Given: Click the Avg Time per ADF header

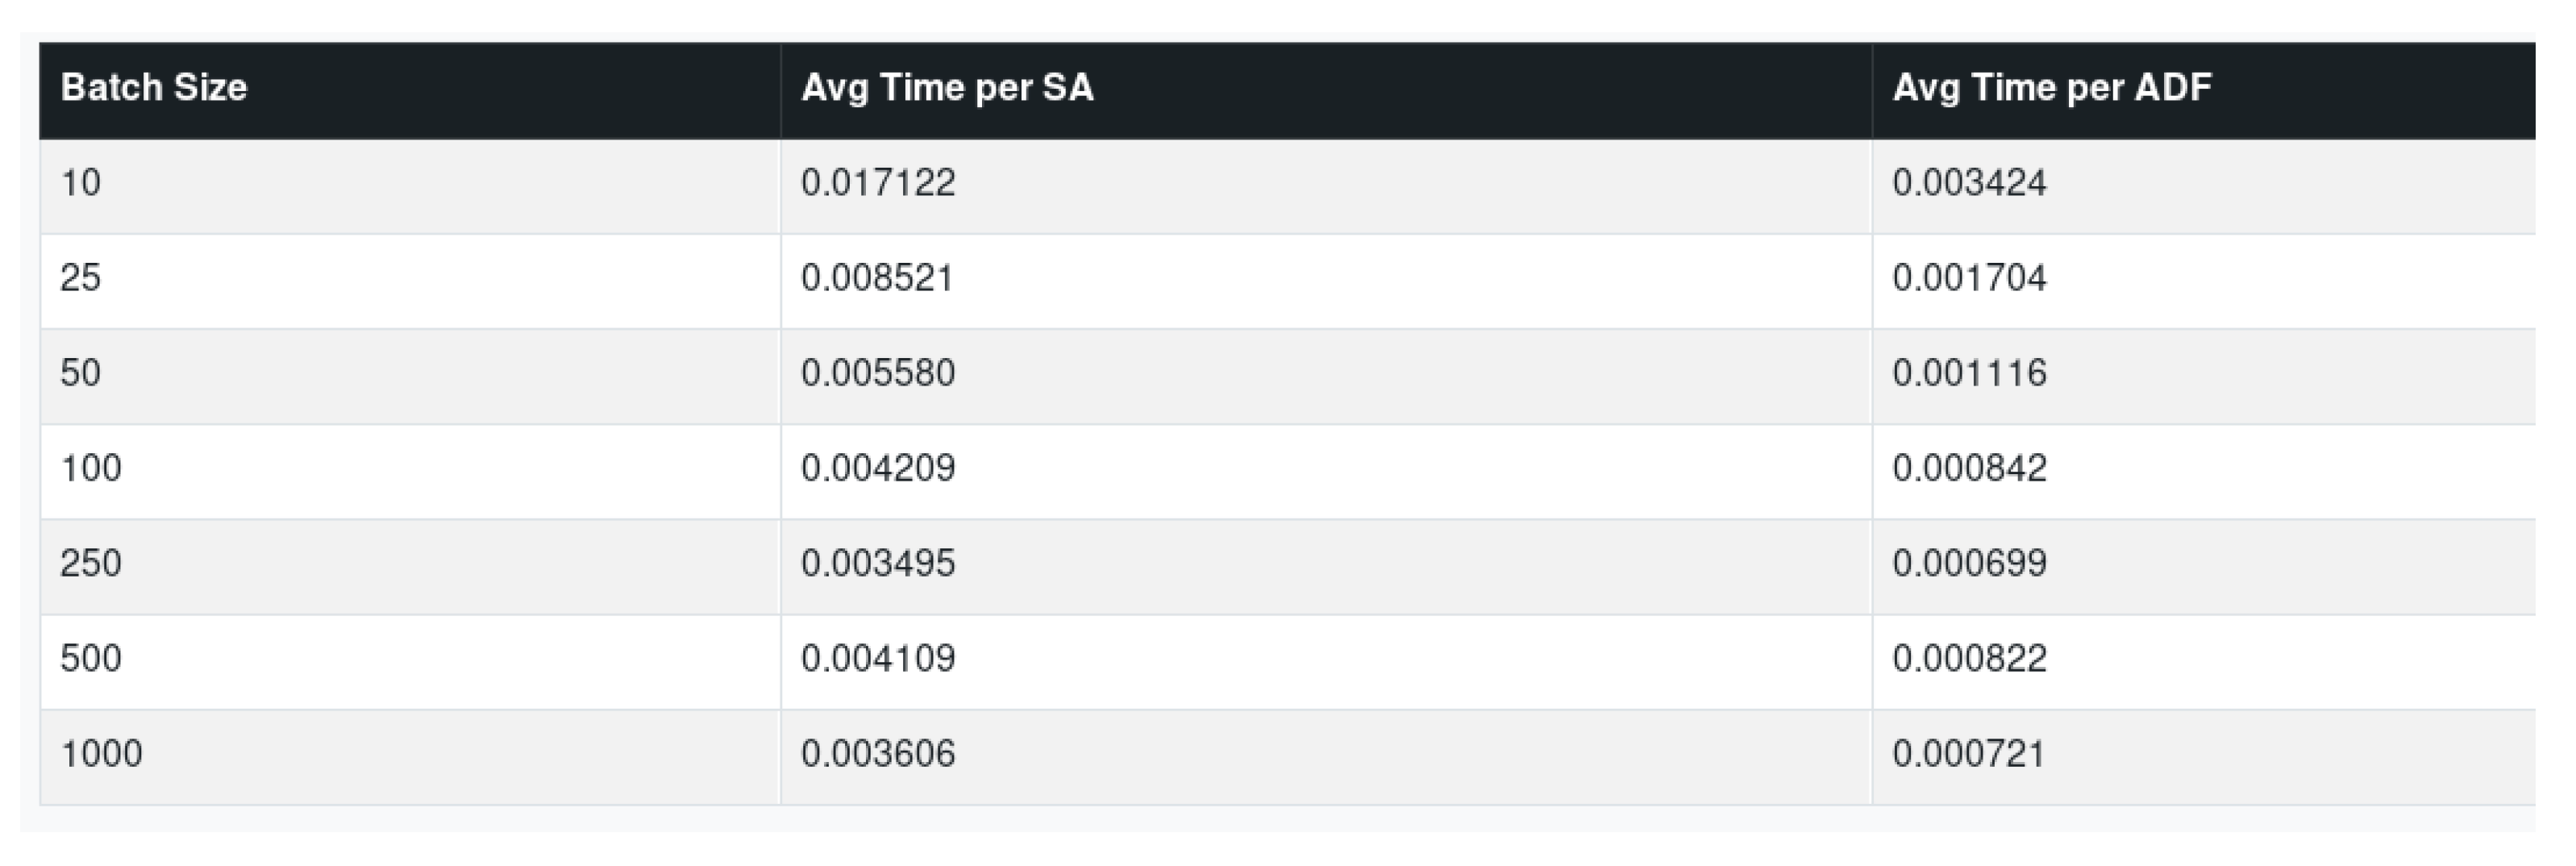Looking at the screenshot, I should [x=2051, y=88].
